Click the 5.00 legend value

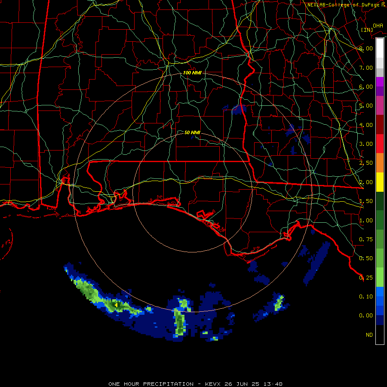[x=366, y=106]
